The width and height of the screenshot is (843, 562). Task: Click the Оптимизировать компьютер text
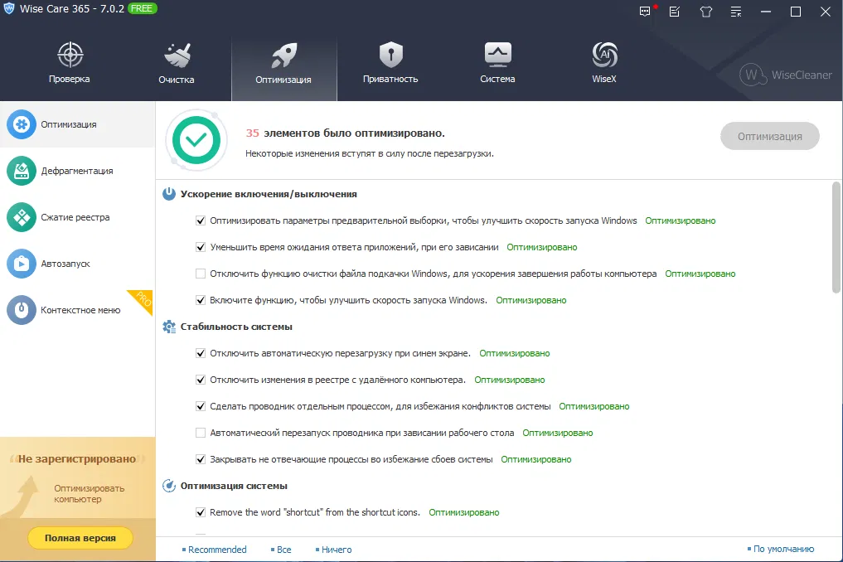(90, 494)
